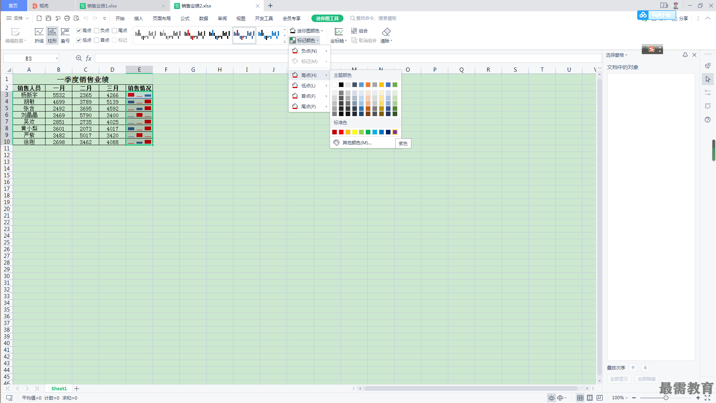The height and width of the screenshot is (403, 716).
Task: Click the eye protection mode icon in status bar
Action: (551, 398)
